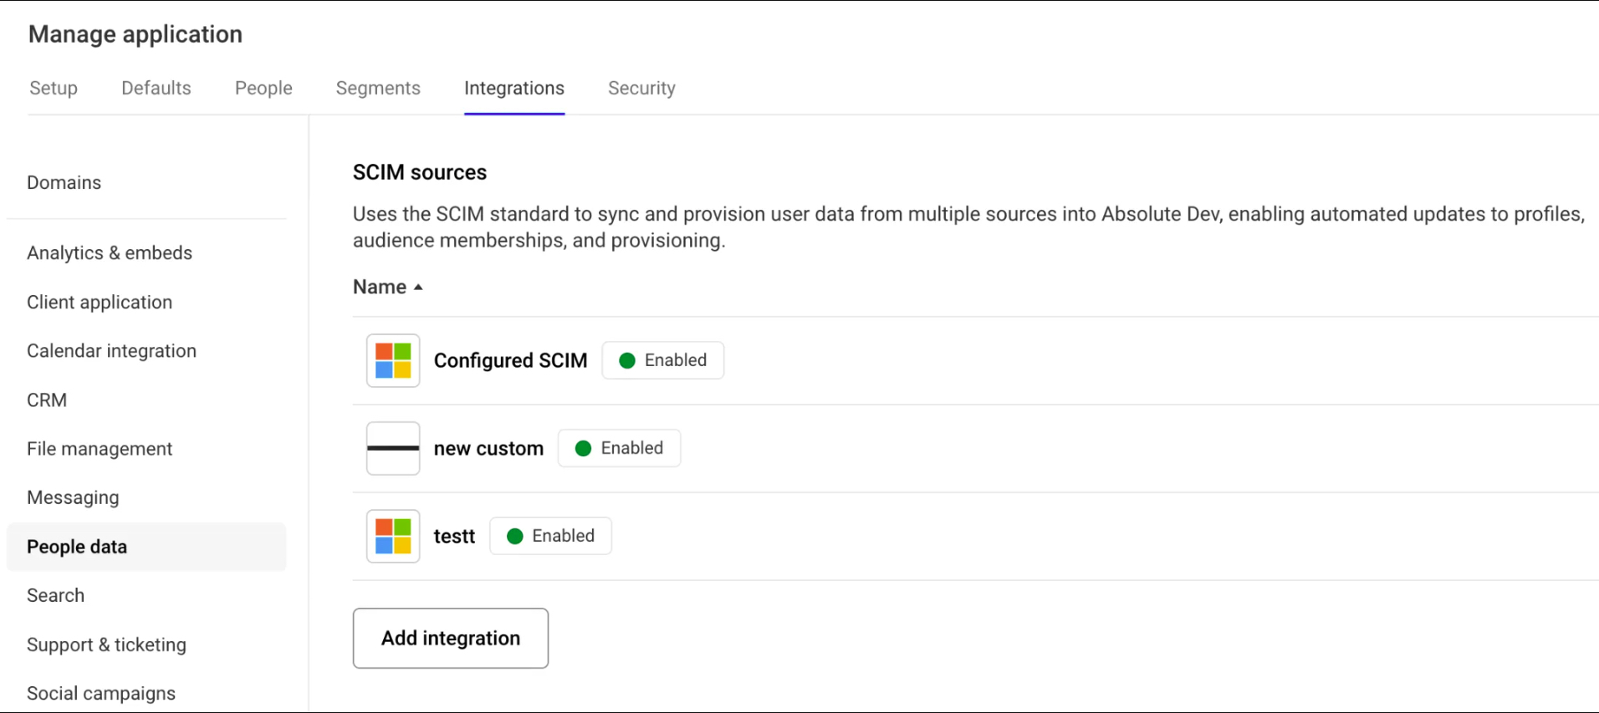
Task: Go to Support & ticketing section
Action: click(x=106, y=644)
